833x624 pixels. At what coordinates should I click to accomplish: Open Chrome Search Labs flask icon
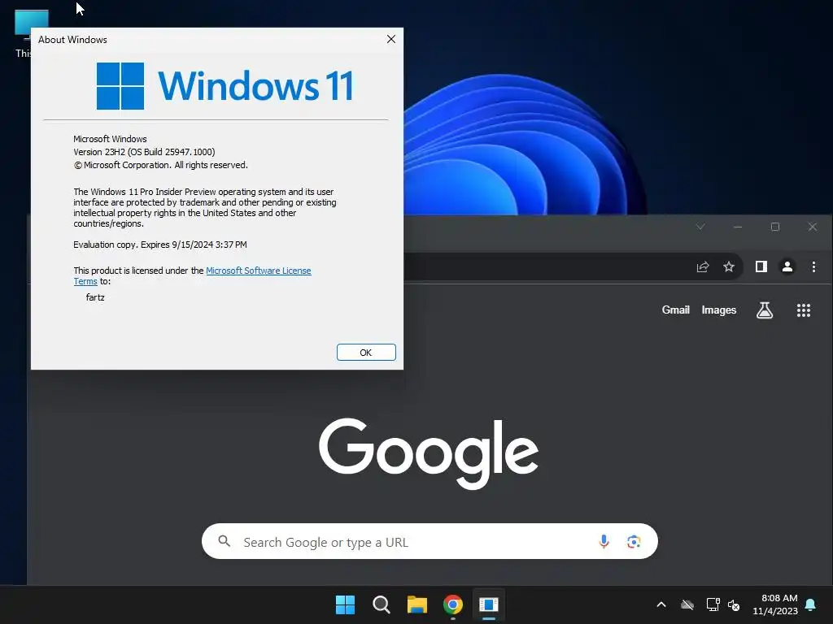(x=765, y=310)
